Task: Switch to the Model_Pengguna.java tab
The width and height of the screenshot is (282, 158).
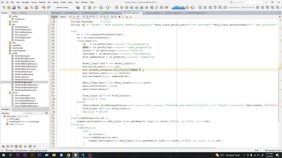Action: (197, 13)
